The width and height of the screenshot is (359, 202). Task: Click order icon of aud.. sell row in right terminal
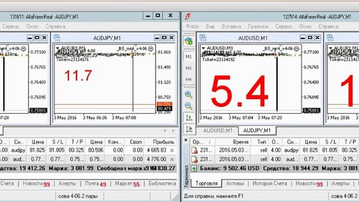tap(195, 159)
